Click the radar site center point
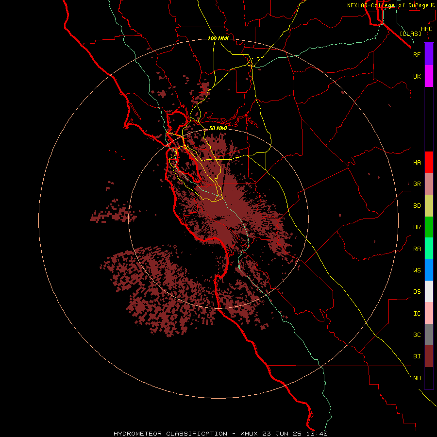437x437 pixels. click(218, 218)
